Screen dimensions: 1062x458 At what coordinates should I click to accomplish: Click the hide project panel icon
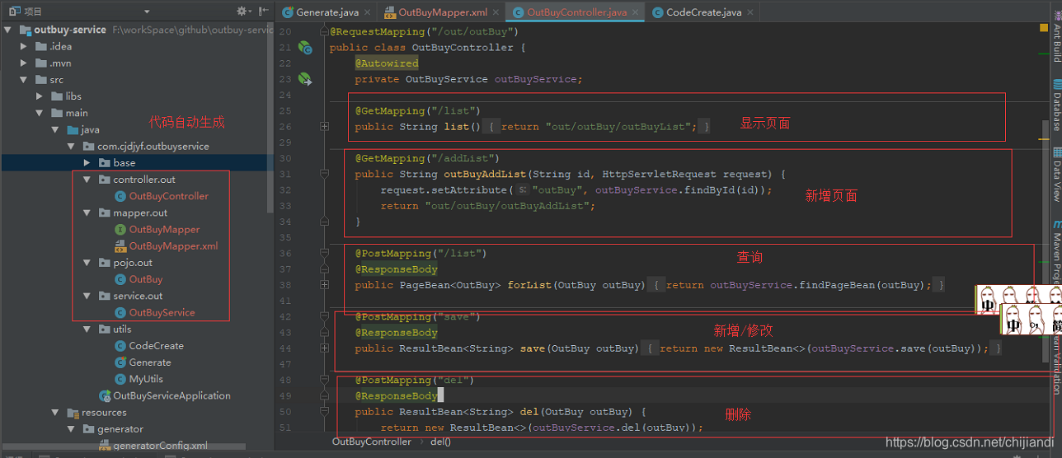click(x=263, y=12)
